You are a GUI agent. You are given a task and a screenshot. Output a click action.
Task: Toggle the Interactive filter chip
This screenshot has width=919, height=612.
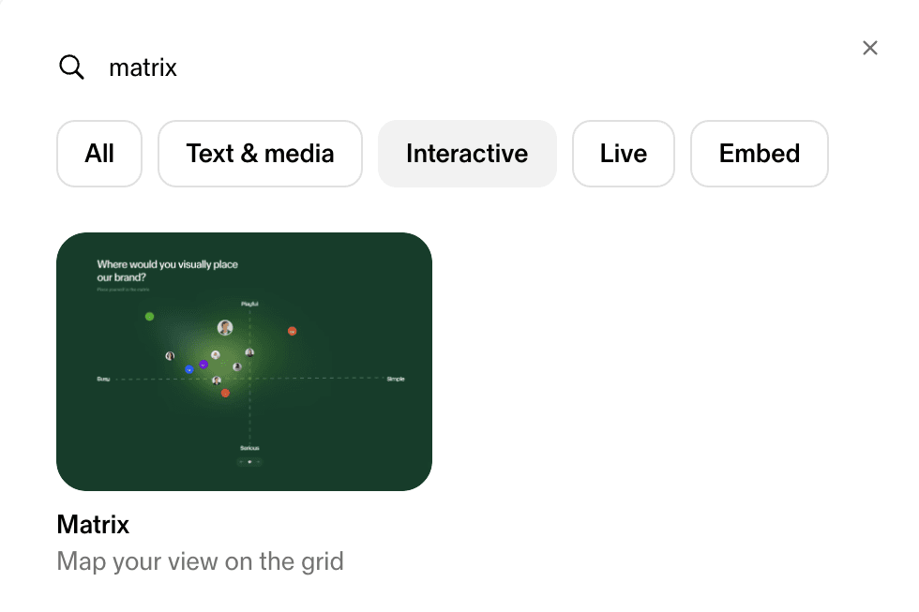467,154
